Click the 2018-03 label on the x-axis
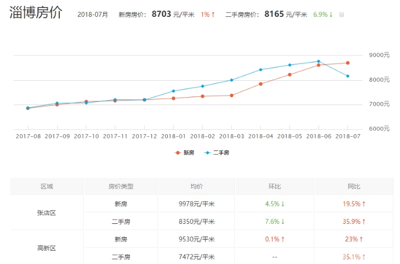 click(x=232, y=136)
